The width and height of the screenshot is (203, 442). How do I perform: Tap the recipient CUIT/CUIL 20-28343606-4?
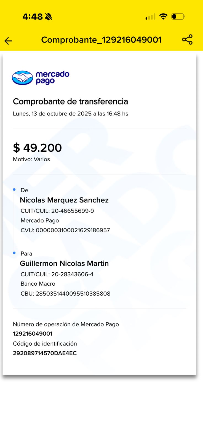(x=72, y=274)
